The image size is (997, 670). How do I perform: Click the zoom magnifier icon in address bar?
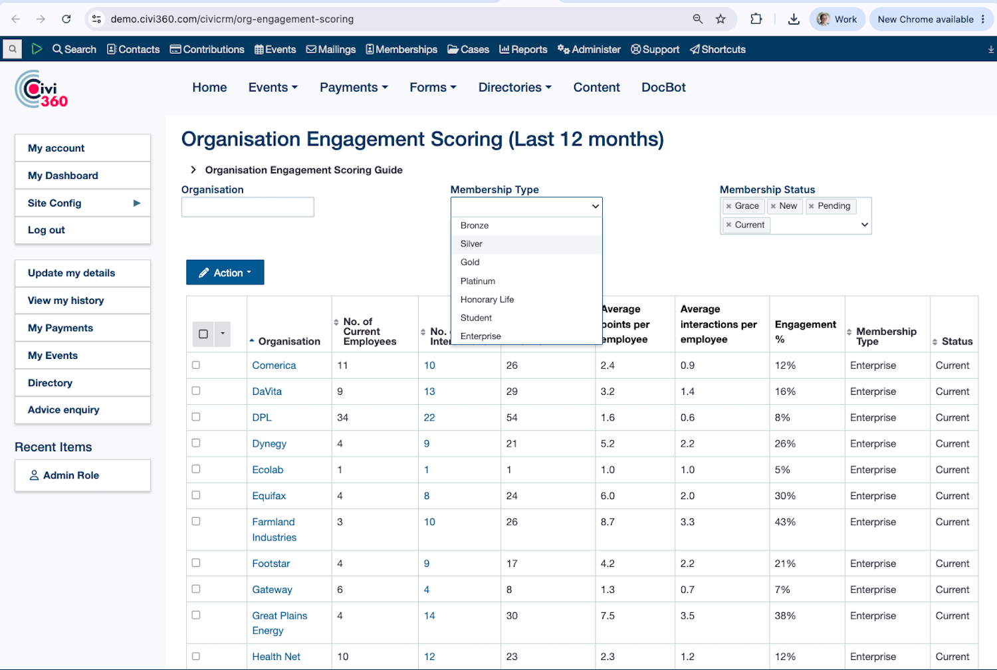[x=698, y=19]
